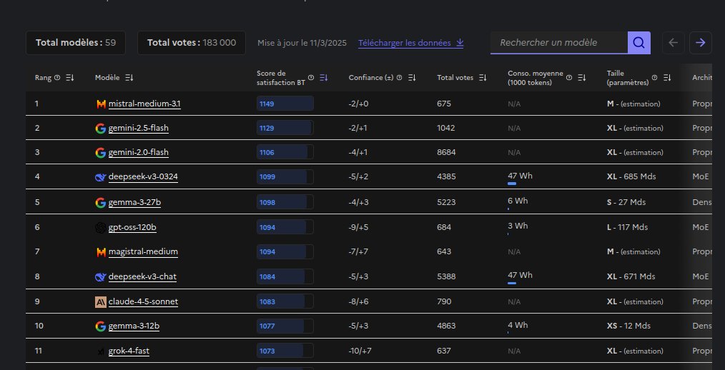This screenshot has width=725, height=370.
Task: Click the 8684 total votes cell
Action: (446, 152)
